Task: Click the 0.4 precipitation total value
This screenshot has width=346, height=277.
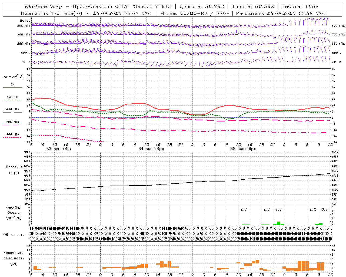Action: pyautogui.click(x=324, y=209)
